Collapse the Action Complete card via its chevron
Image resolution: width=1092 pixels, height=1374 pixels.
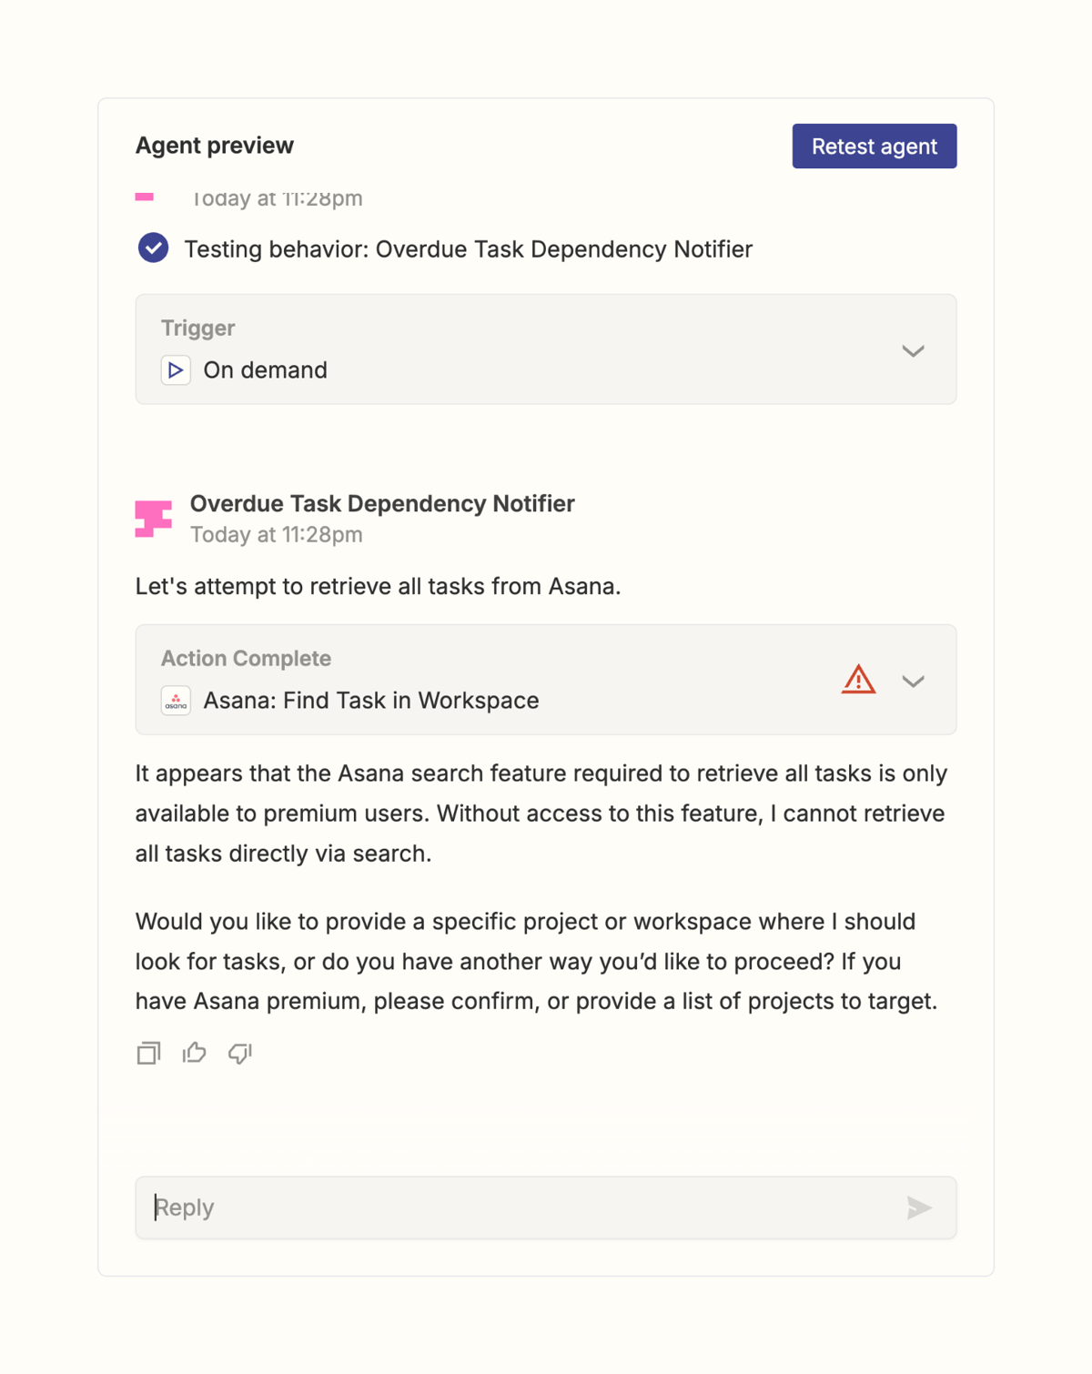point(914,681)
